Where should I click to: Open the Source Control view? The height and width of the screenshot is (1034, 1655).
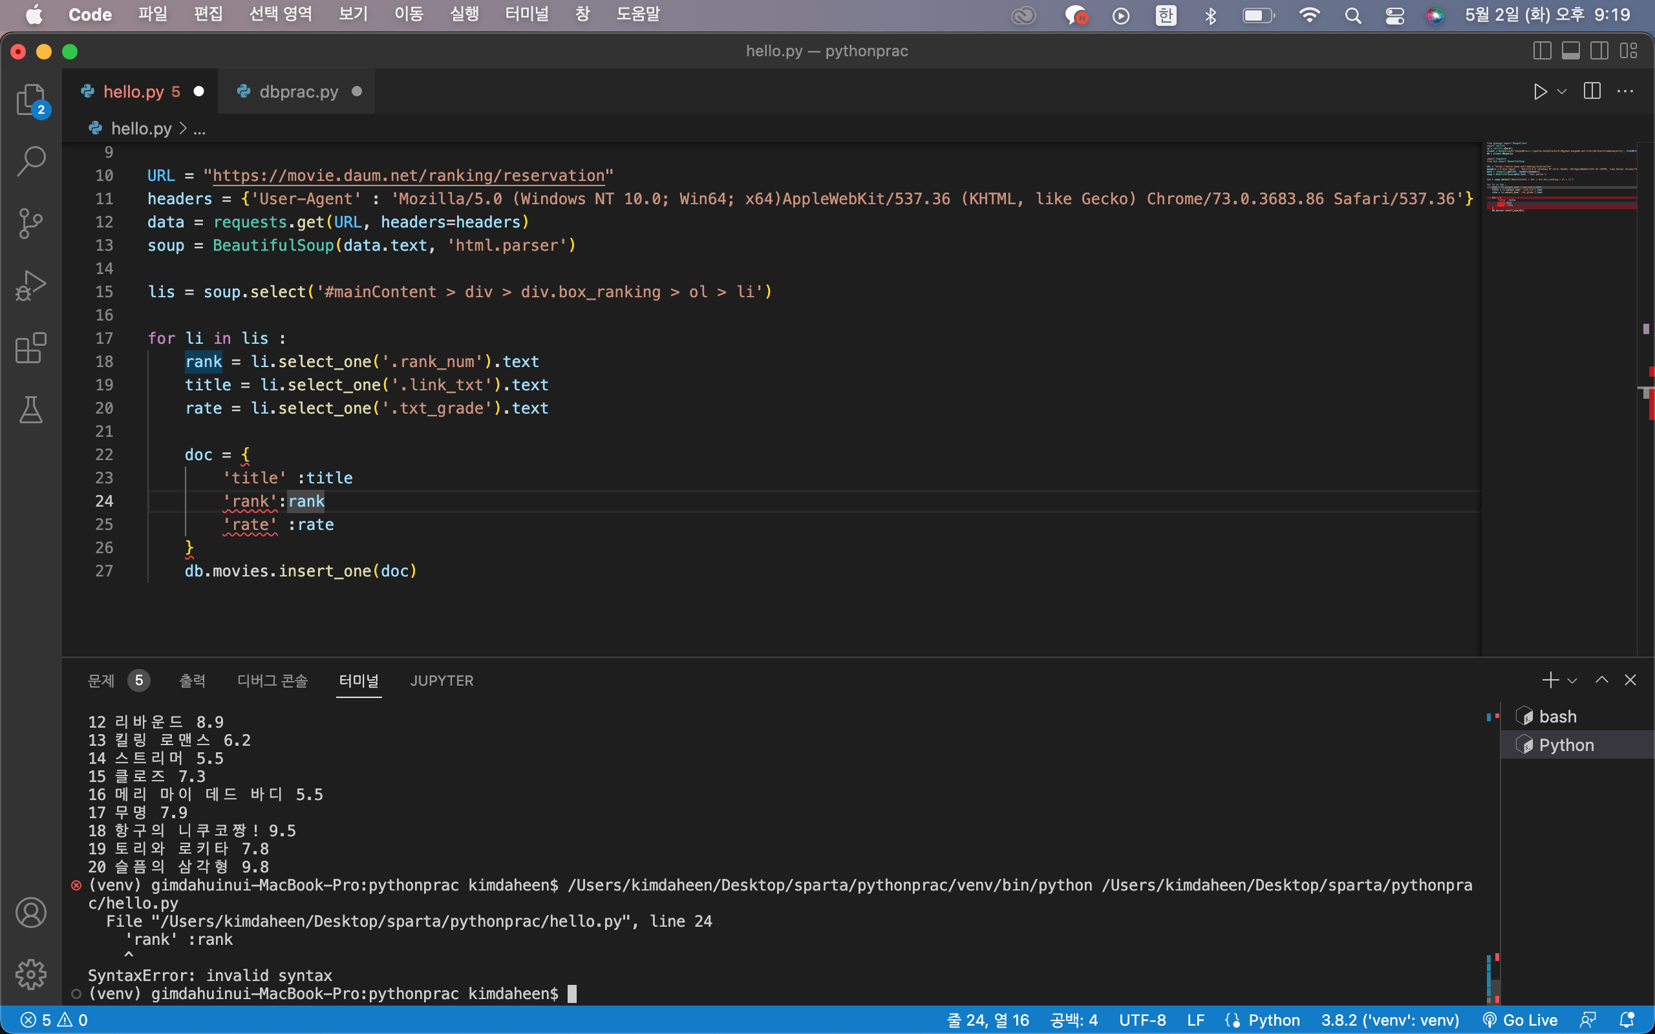[31, 223]
